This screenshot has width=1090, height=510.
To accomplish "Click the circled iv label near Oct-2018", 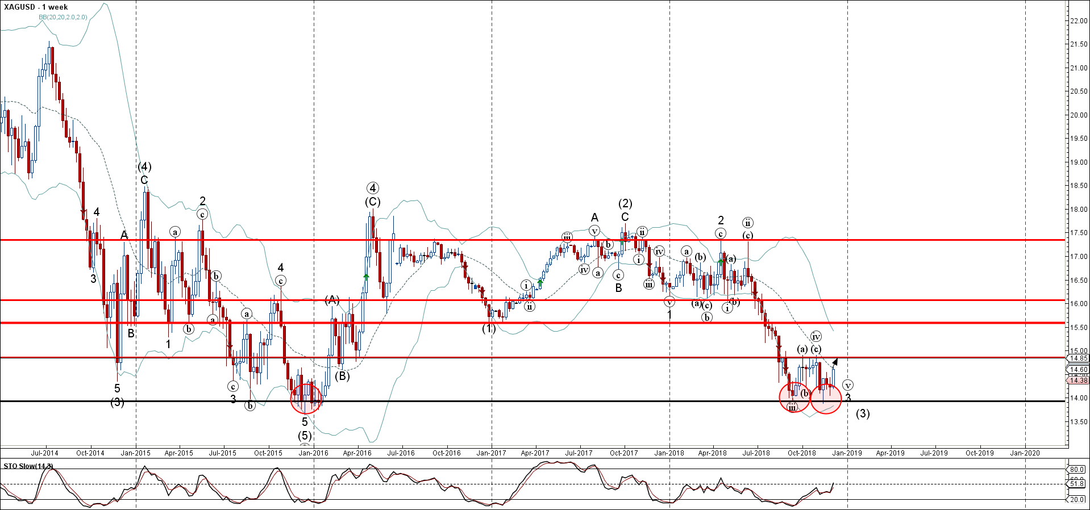I will (816, 336).
